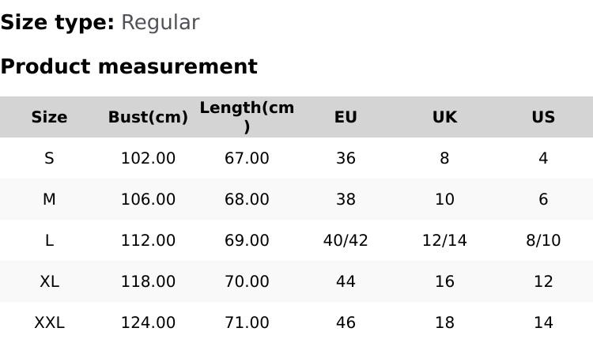Select the L size row label
Viewport: 593px width, 343px height.
[x=49, y=240]
